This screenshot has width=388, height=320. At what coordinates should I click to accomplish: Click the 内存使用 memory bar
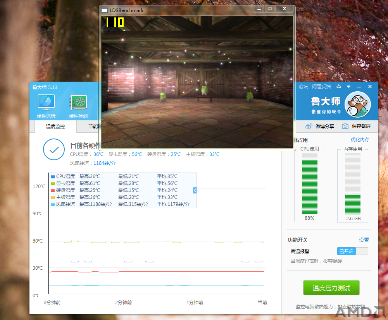pyautogui.click(x=353, y=183)
